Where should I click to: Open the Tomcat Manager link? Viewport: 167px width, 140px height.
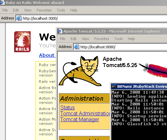[80, 119]
